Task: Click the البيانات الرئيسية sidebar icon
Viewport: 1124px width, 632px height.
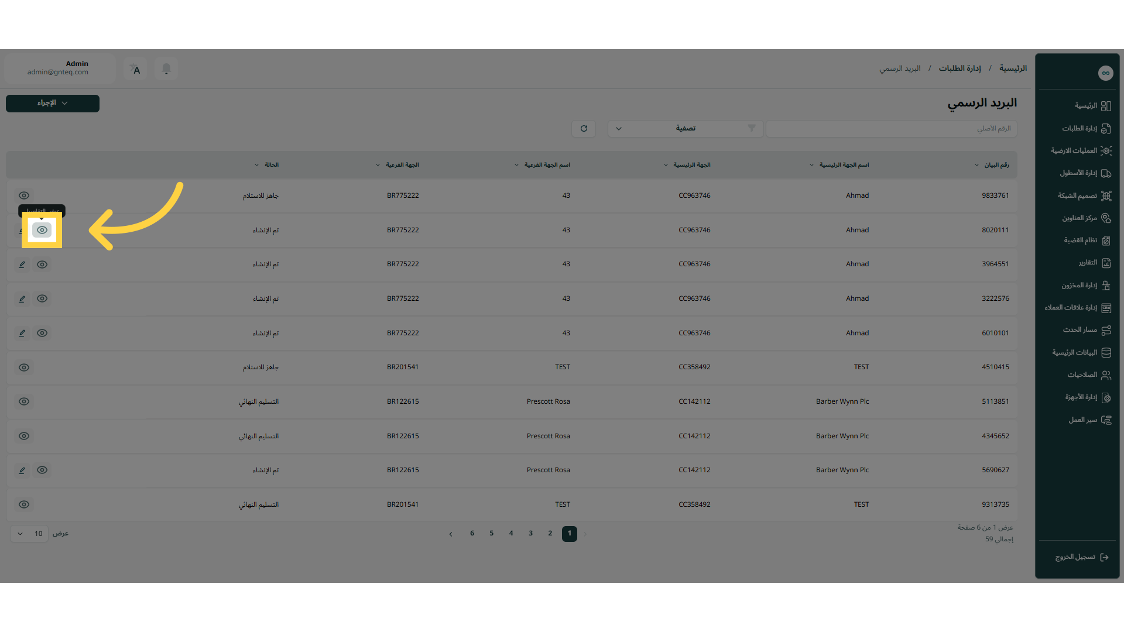Action: point(1106,352)
